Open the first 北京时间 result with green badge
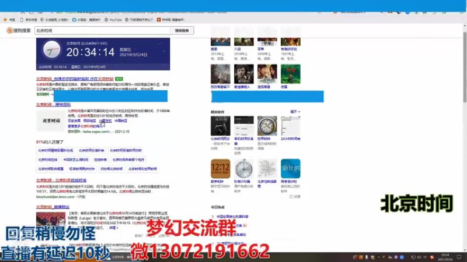 [x=75, y=79]
